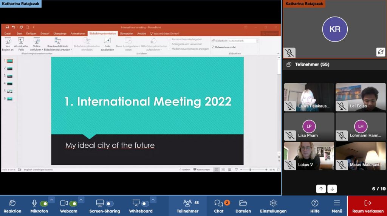Toggle the Mikrofon switch
Screen dimensions: 387x216
point(44,204)
